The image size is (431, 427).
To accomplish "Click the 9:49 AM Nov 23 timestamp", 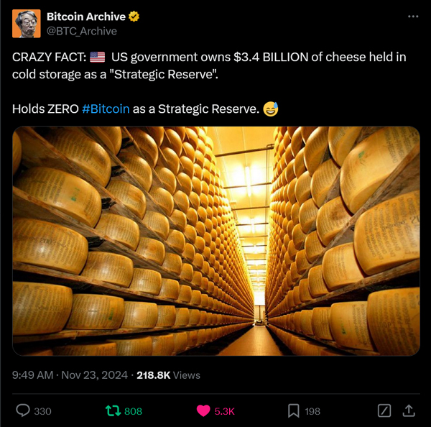I will 70,375.
